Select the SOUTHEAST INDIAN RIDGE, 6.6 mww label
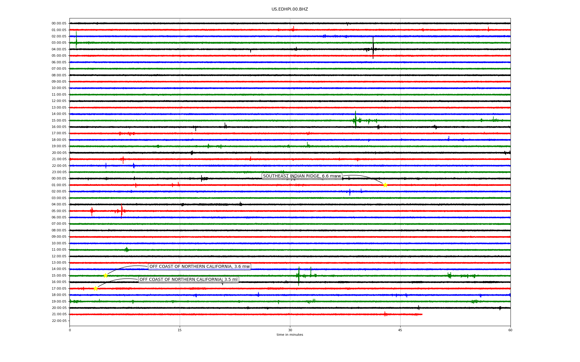 point(302,176)
